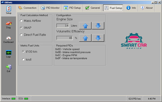Decrease Volumetric Efficiency with down arrow

pyautogui.click(x=98, y=38)
